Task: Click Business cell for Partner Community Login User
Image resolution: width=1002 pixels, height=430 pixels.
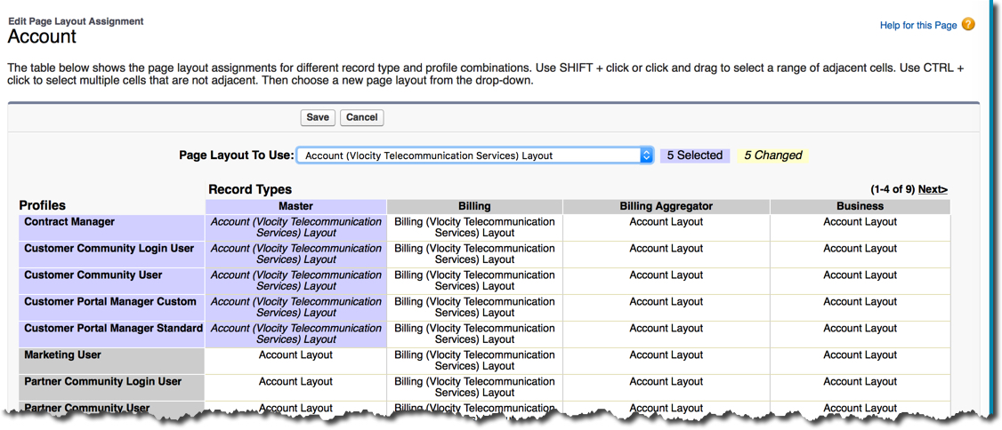Action: [x=861, y=387]
